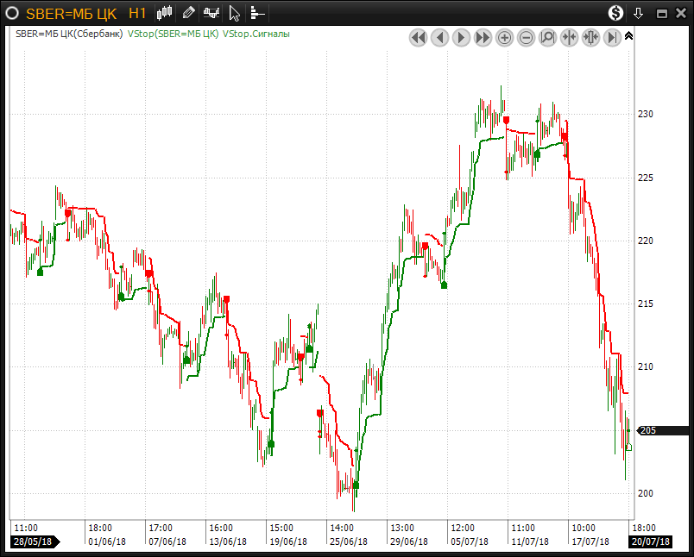The image size is (694, 557).
Task: Click the magnifier fit-to-view button
Action: [547, 37]
